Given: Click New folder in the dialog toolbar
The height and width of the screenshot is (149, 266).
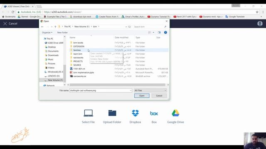Looking at the screenshot, I should click(62, 32).
